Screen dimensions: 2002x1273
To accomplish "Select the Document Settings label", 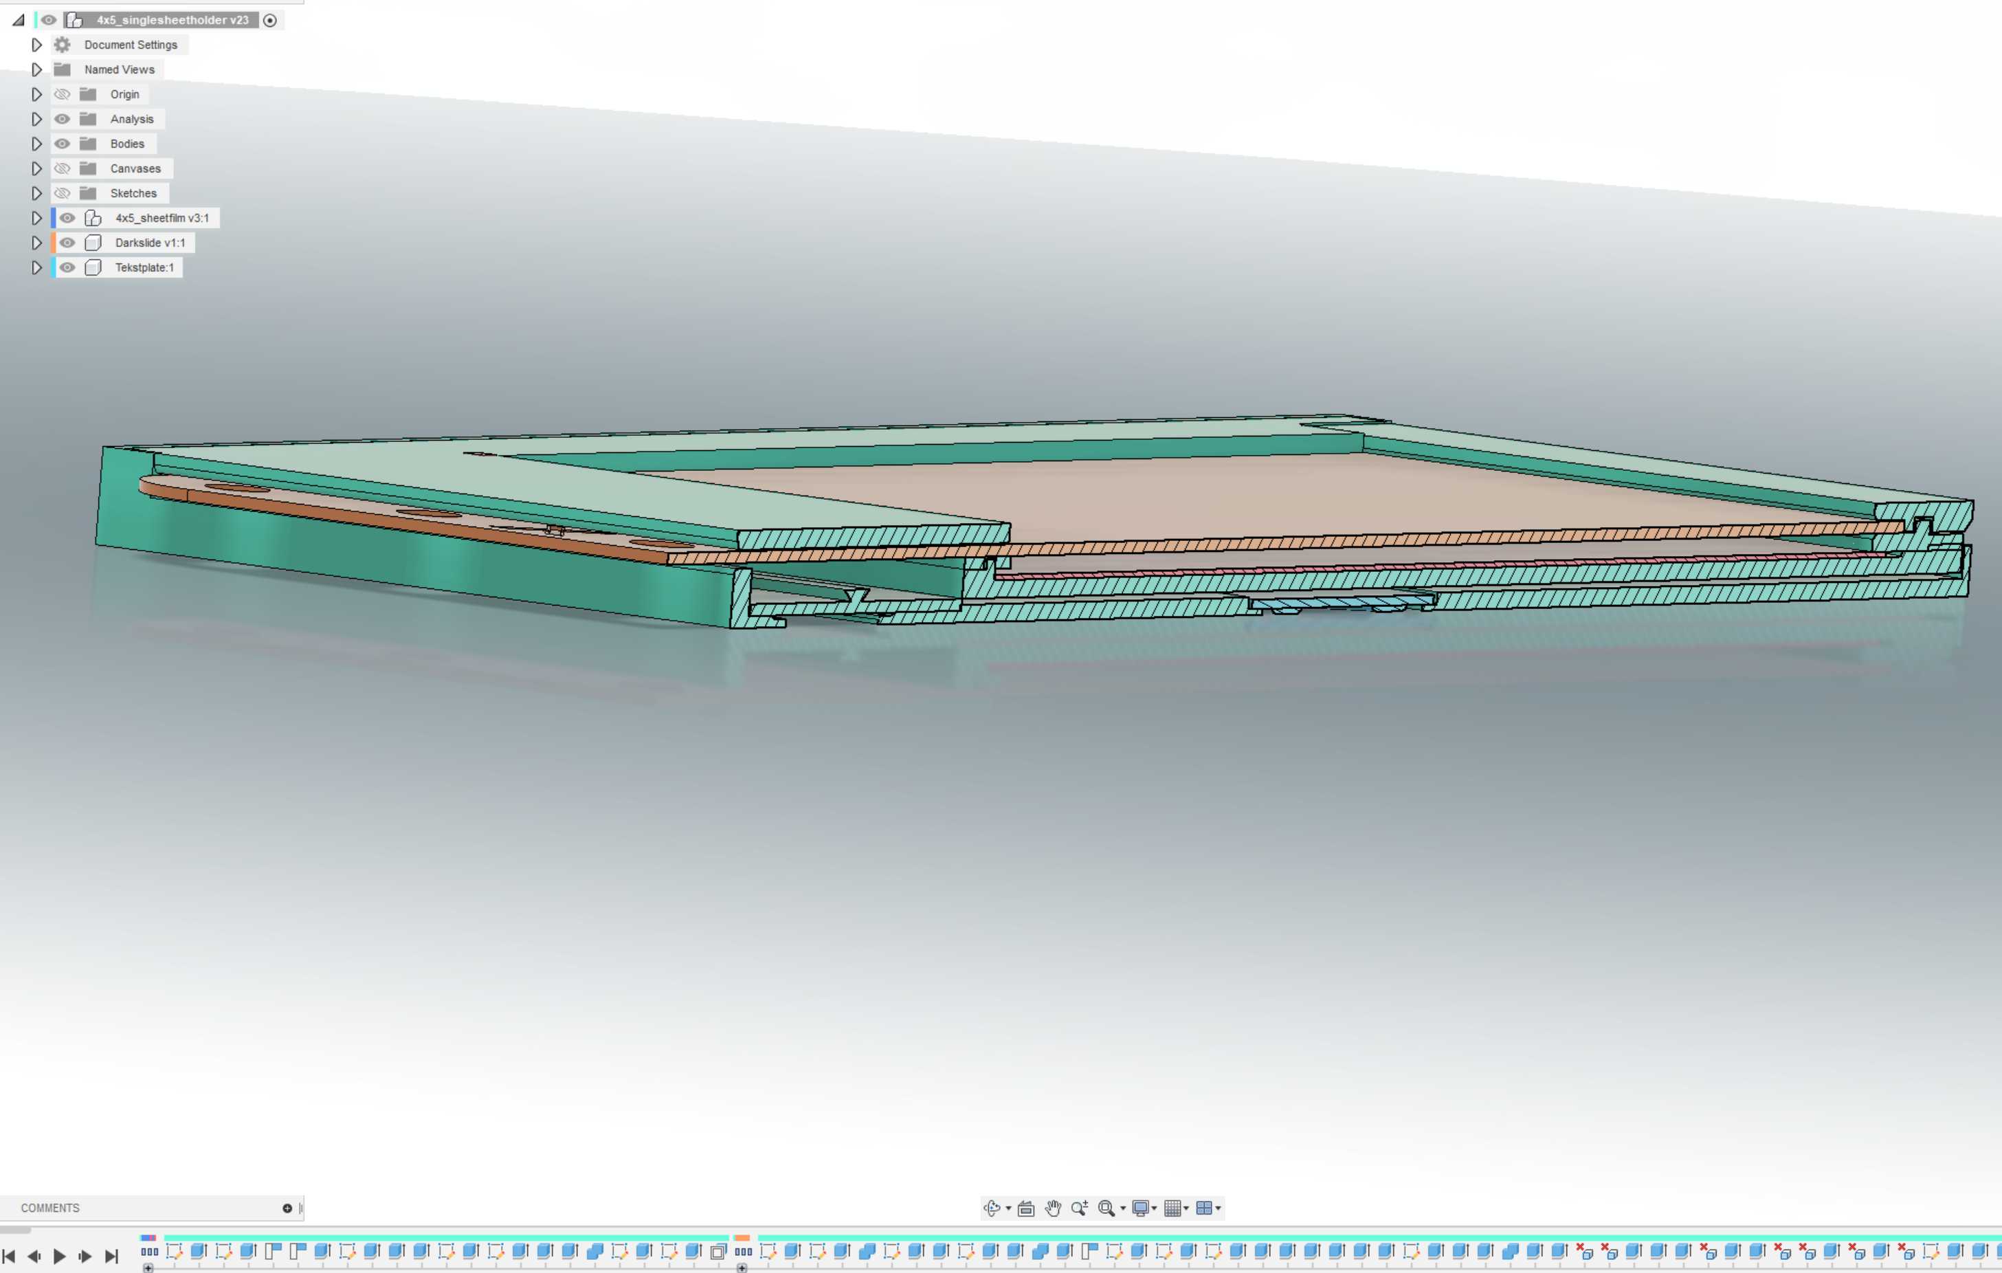I will [x=131, y=45].
